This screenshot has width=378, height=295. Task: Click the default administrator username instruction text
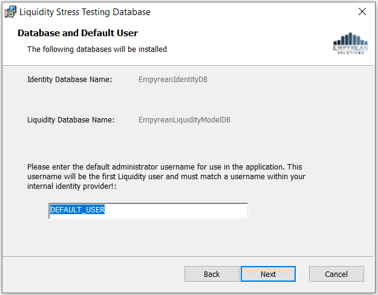pos(166,177)
